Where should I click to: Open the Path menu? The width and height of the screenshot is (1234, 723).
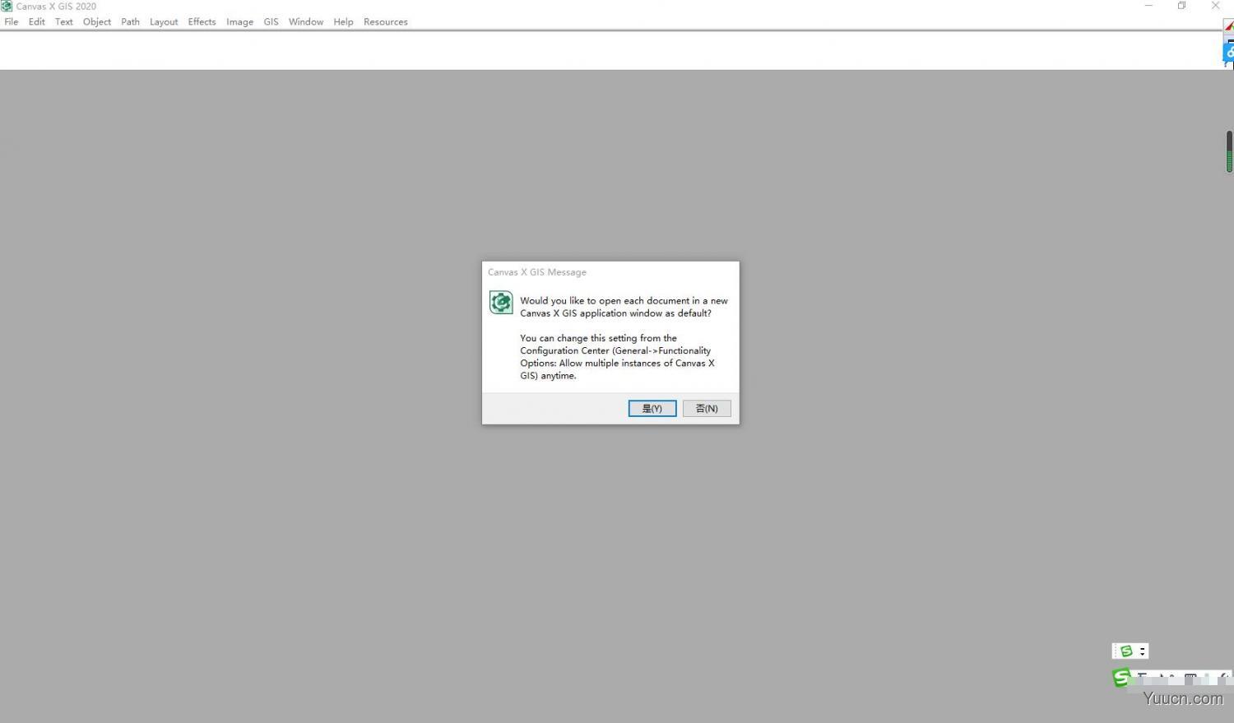[131, 21]
